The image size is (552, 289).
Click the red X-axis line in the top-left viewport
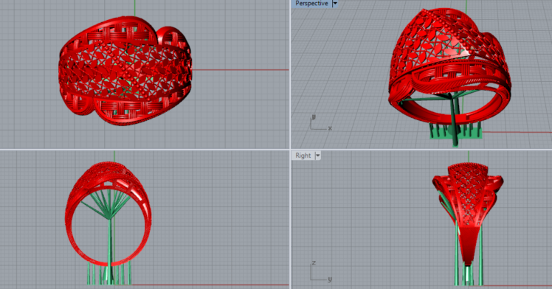pos(241,69)
